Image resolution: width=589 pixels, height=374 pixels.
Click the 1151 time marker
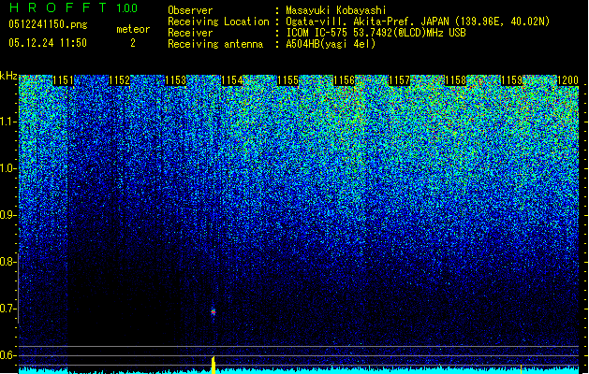click(x=63, y=80)
